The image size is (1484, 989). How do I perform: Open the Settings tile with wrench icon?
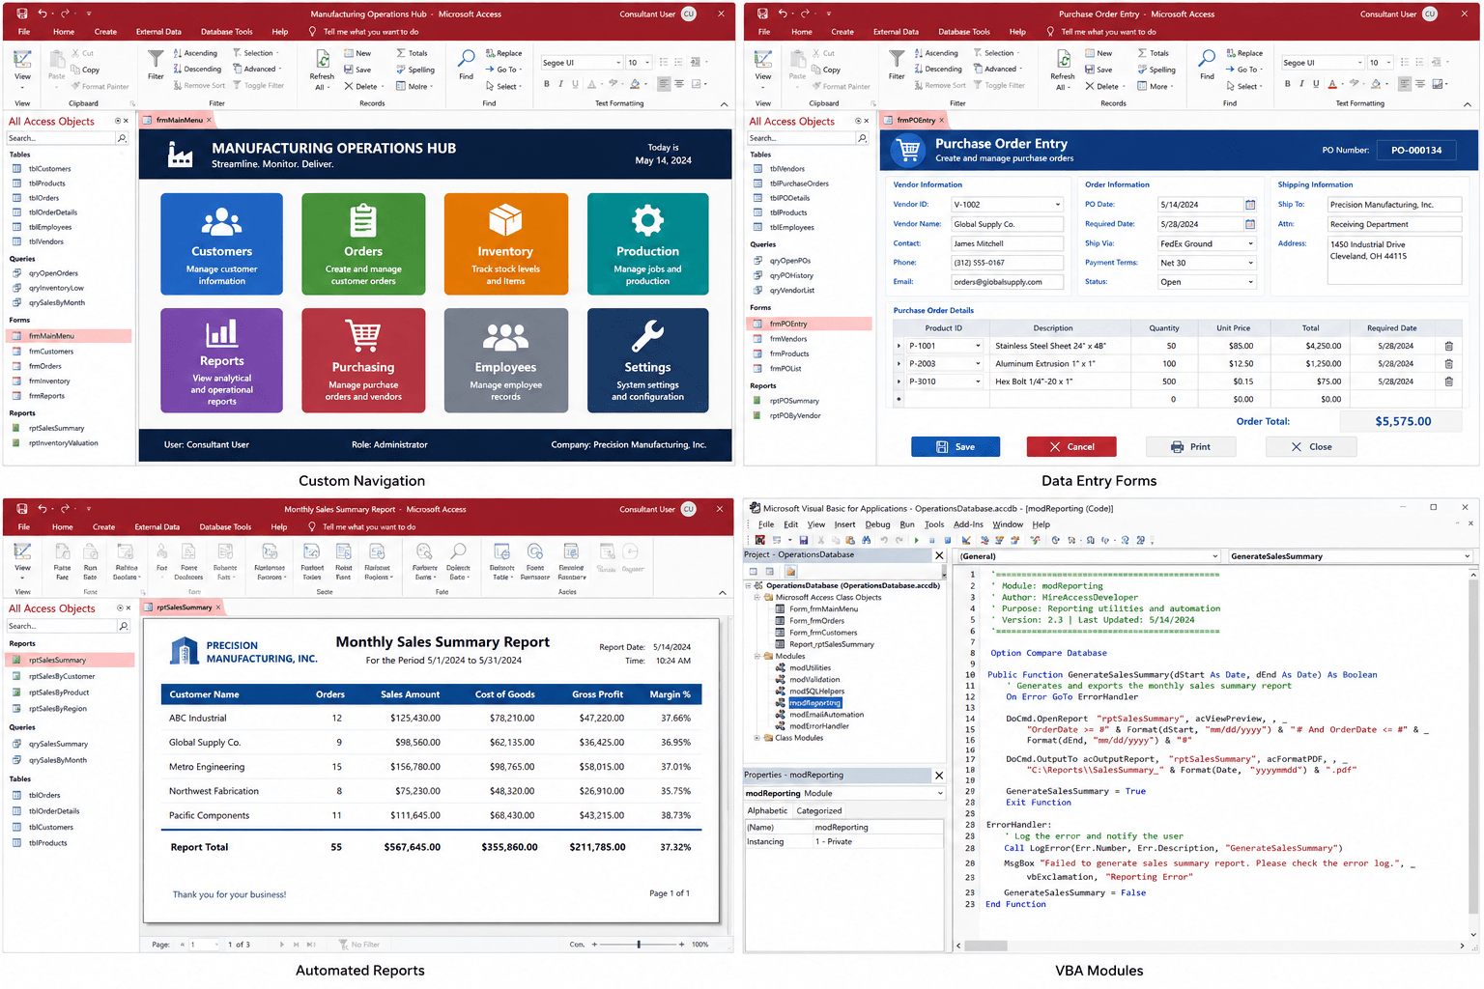tap(647, 360)
